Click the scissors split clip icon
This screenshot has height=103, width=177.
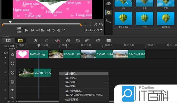click(x=96, y=24)
